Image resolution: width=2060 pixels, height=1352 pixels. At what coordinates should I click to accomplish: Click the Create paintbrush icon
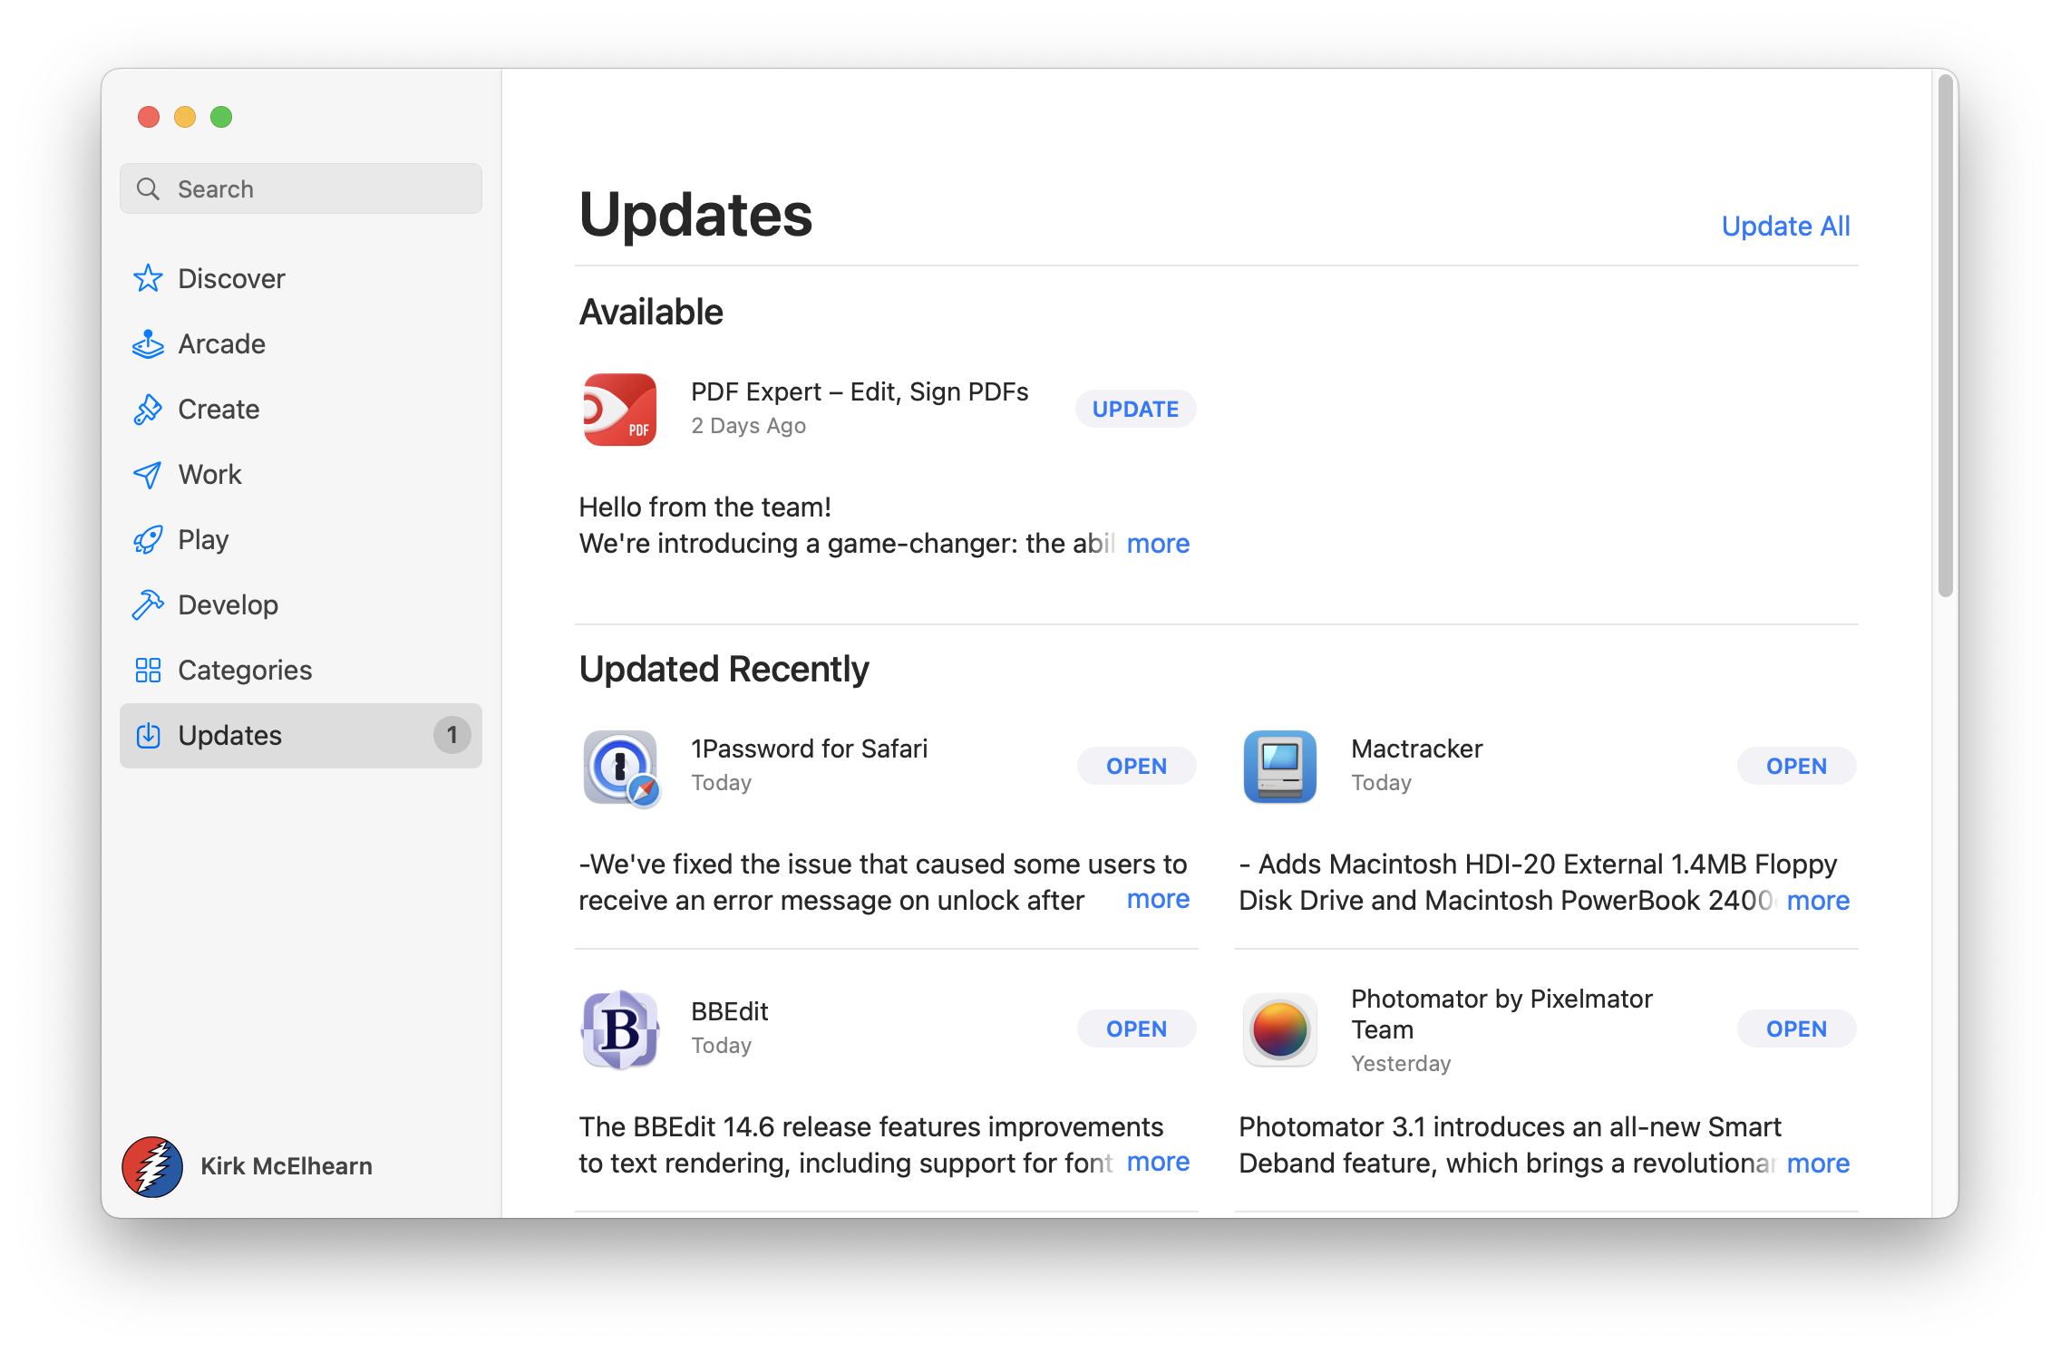pos(148,409)
